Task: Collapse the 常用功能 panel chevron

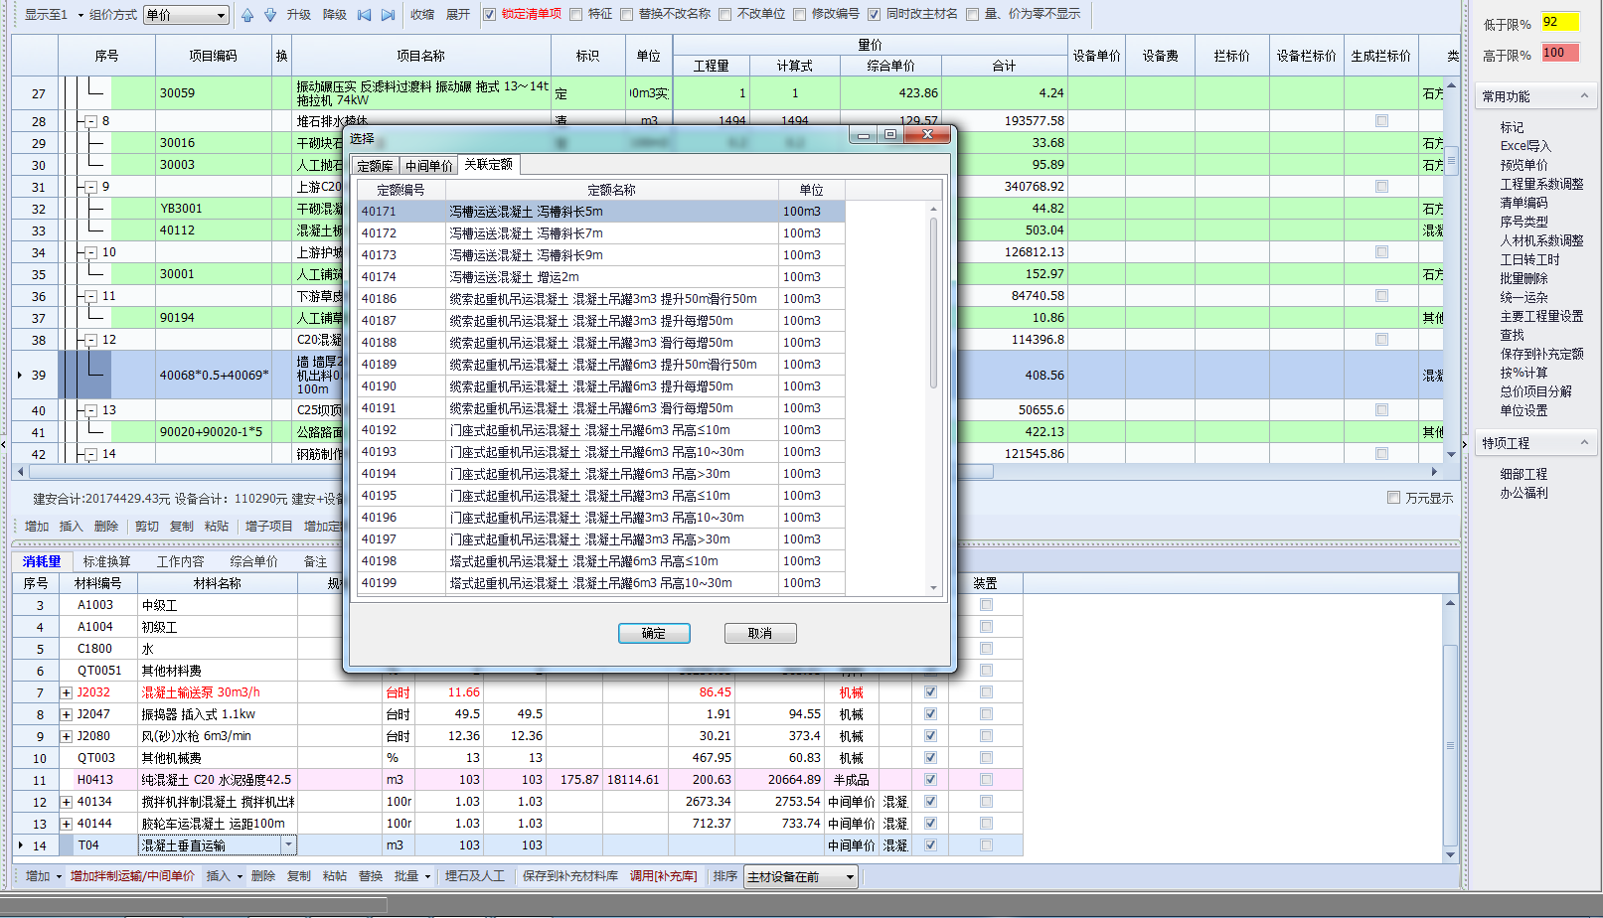Action: click(1584, 96)
